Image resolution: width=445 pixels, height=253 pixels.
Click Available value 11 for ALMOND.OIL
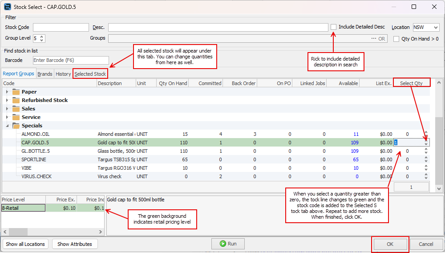click(x=356, y=134)
